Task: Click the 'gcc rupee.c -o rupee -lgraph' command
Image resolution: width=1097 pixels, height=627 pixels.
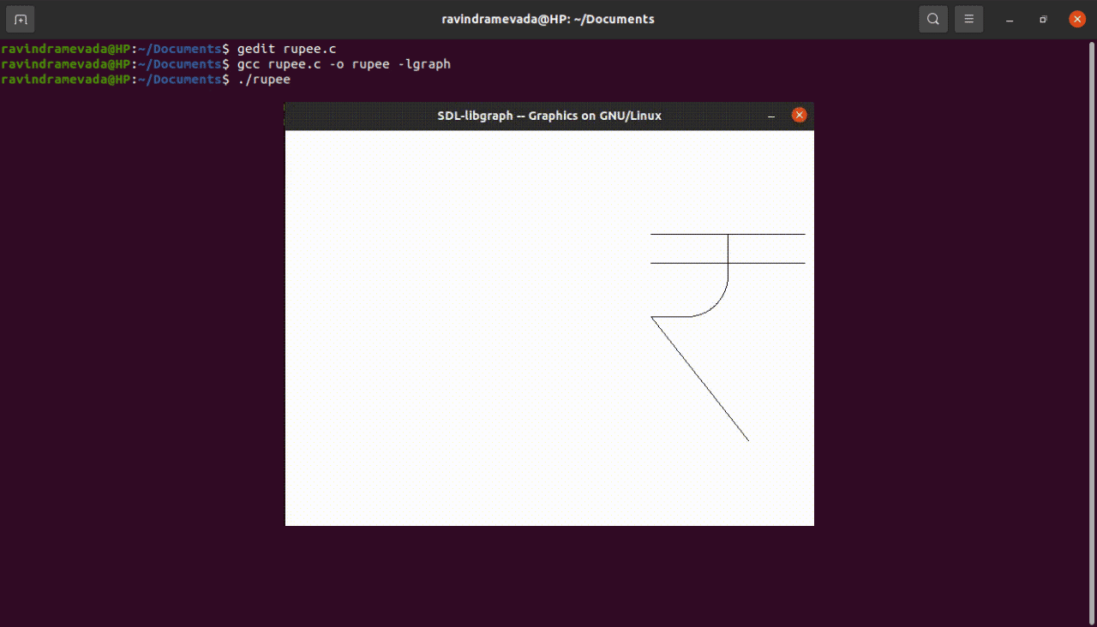Action: pos(344,64)
